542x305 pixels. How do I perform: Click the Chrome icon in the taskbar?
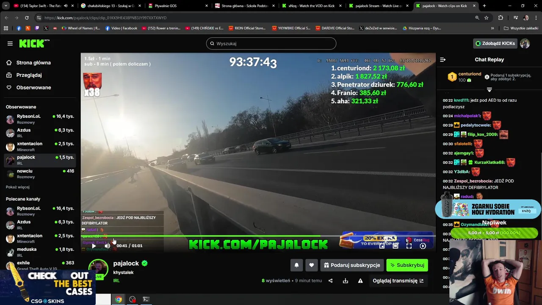pyautogui.click(x=119, y=299)
